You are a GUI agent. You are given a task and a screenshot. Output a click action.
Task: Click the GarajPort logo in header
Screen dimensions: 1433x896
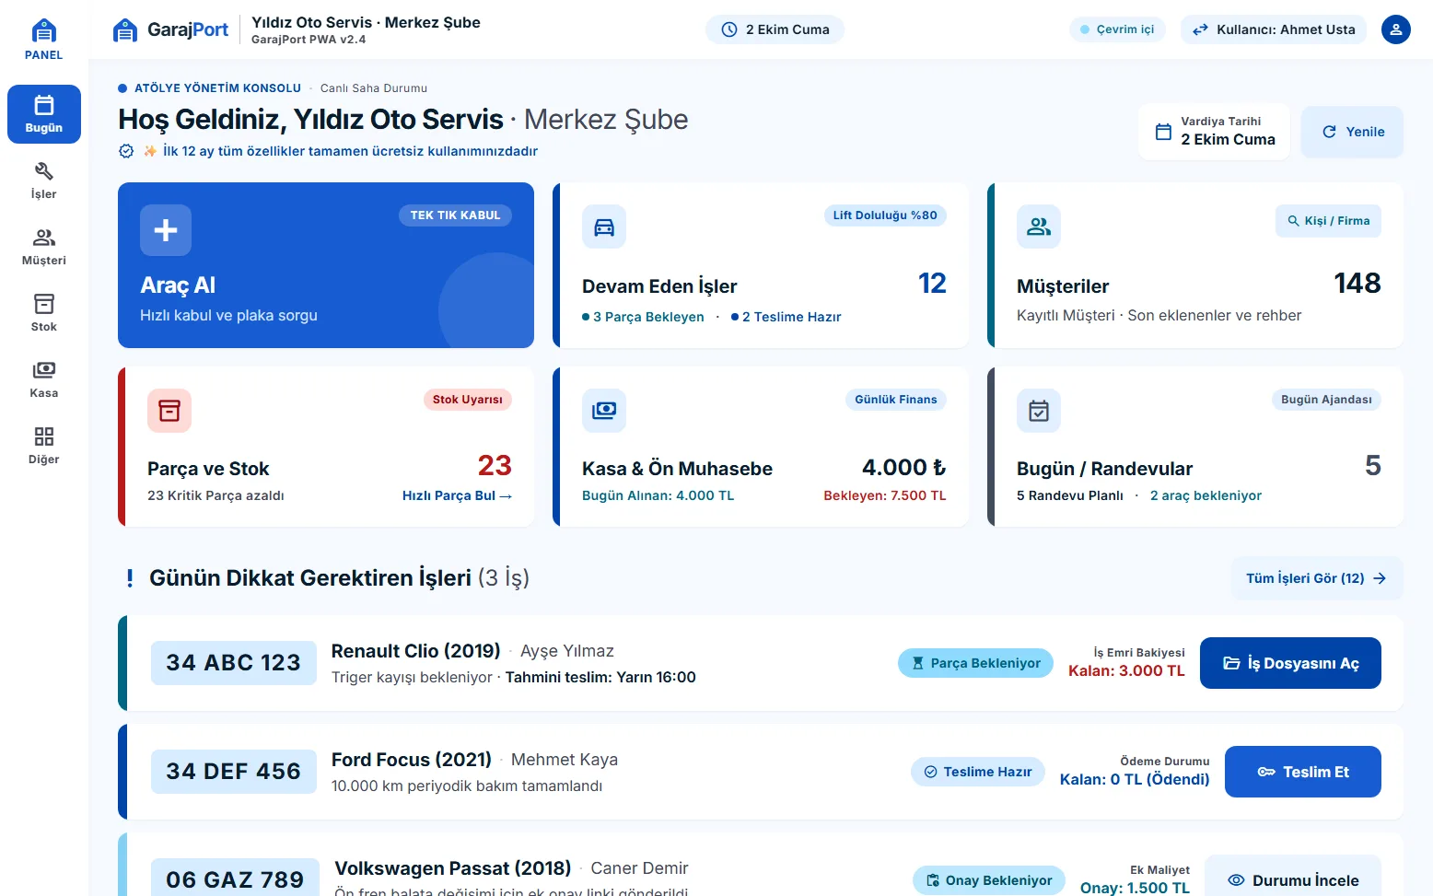point(170,29)
